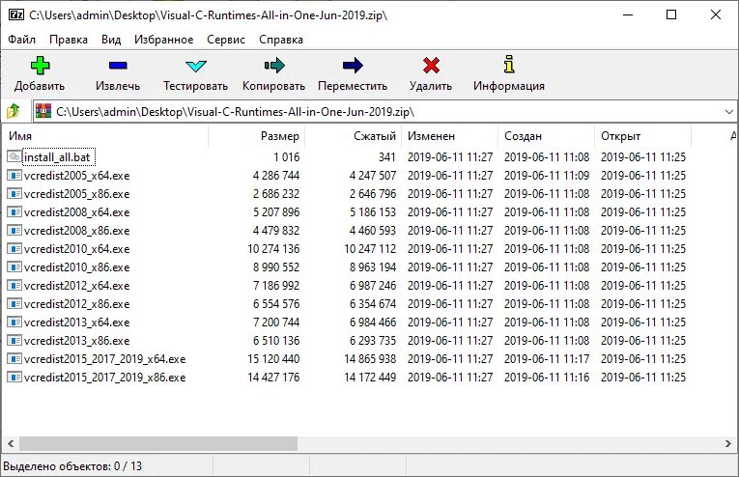Expand the address bar path dropdown
The image size is (739, 477).
[728, 112]
